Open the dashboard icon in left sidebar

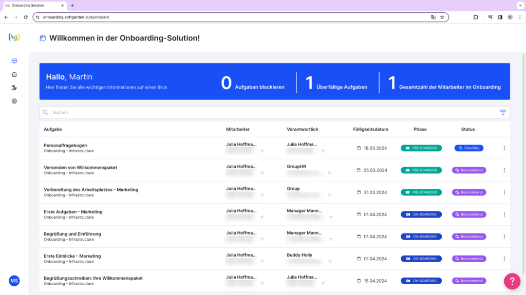point(14,61)
